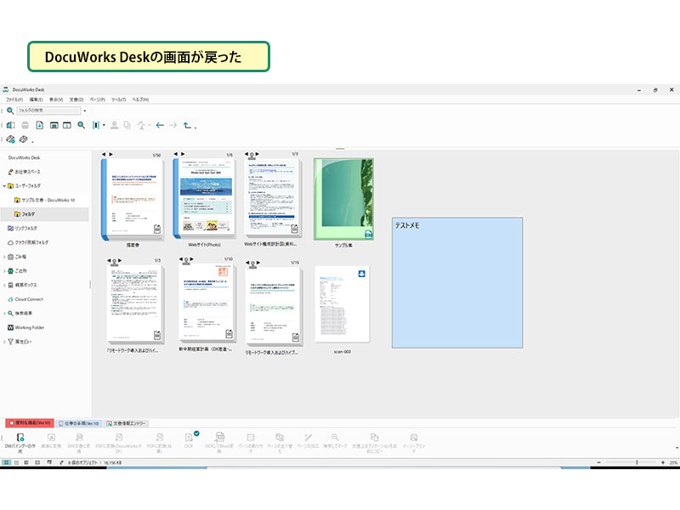Select サンプル文書 - DocuWorks 10 folder
The width and height of the screenshot is (680, 510).
pyautogui.click(x=48, y=201)
